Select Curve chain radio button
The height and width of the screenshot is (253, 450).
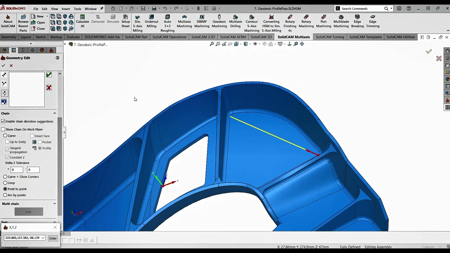tap(5, 136)
